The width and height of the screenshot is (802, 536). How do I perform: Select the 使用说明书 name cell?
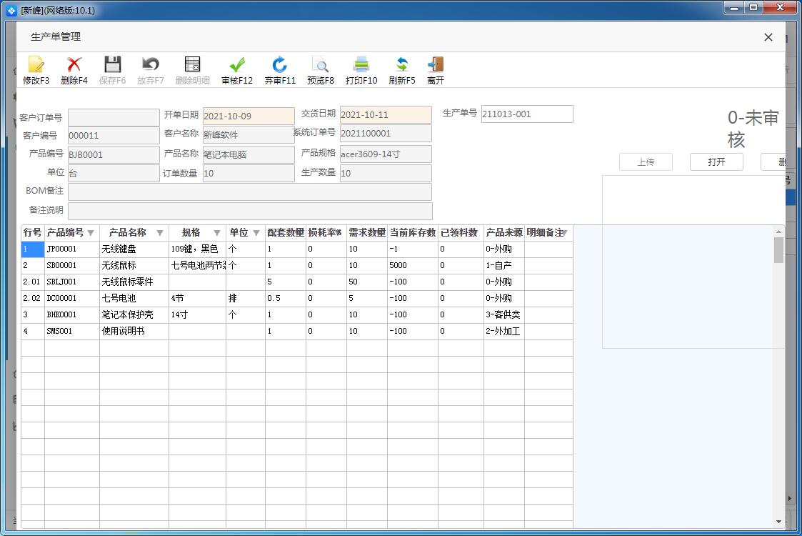[x=134, y=331]
